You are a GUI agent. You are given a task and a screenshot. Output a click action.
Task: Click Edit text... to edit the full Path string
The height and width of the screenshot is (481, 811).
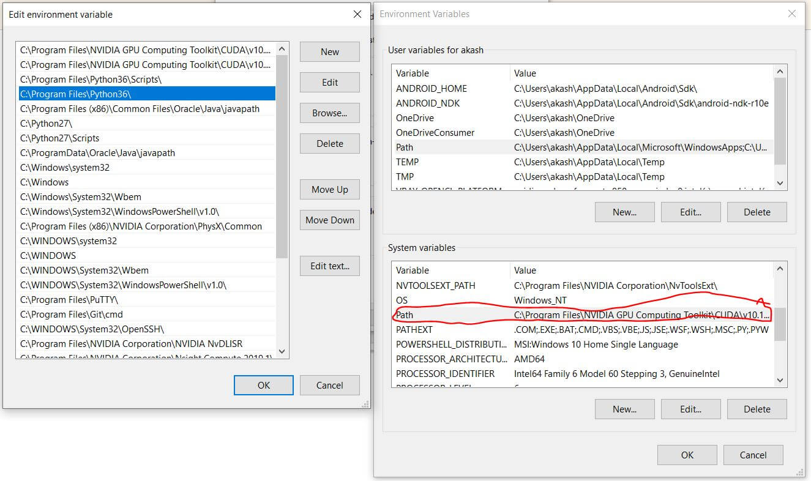[329, 266]
